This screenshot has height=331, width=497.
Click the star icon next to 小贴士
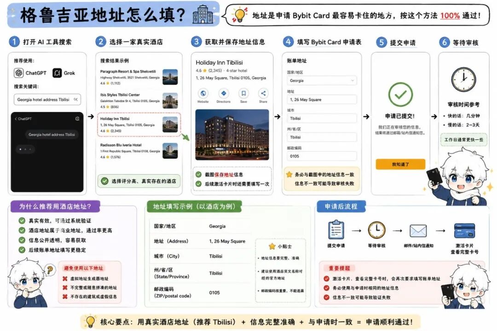[x=272, y=246]
